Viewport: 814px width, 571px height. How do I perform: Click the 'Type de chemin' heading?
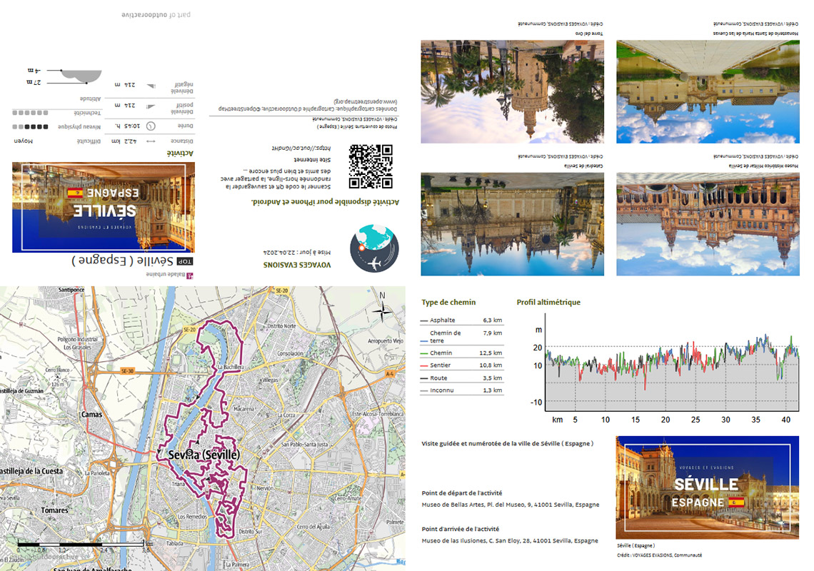click(448, 302)
